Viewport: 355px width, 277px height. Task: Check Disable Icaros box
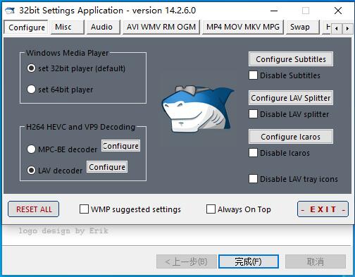pos(253,153)
